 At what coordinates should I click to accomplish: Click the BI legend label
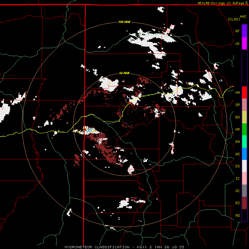237,203
